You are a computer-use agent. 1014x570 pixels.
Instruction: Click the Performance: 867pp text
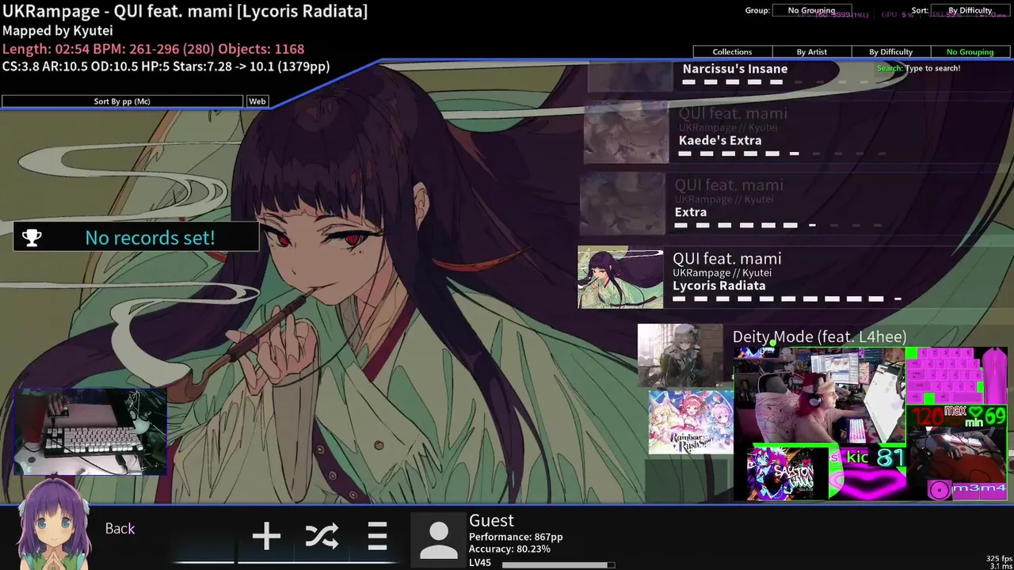pyautogui.click(x=516, y=537)
